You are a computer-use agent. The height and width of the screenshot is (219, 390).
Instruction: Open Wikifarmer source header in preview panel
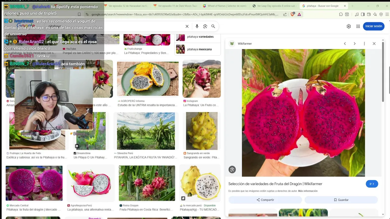click(x=241, y=43)
